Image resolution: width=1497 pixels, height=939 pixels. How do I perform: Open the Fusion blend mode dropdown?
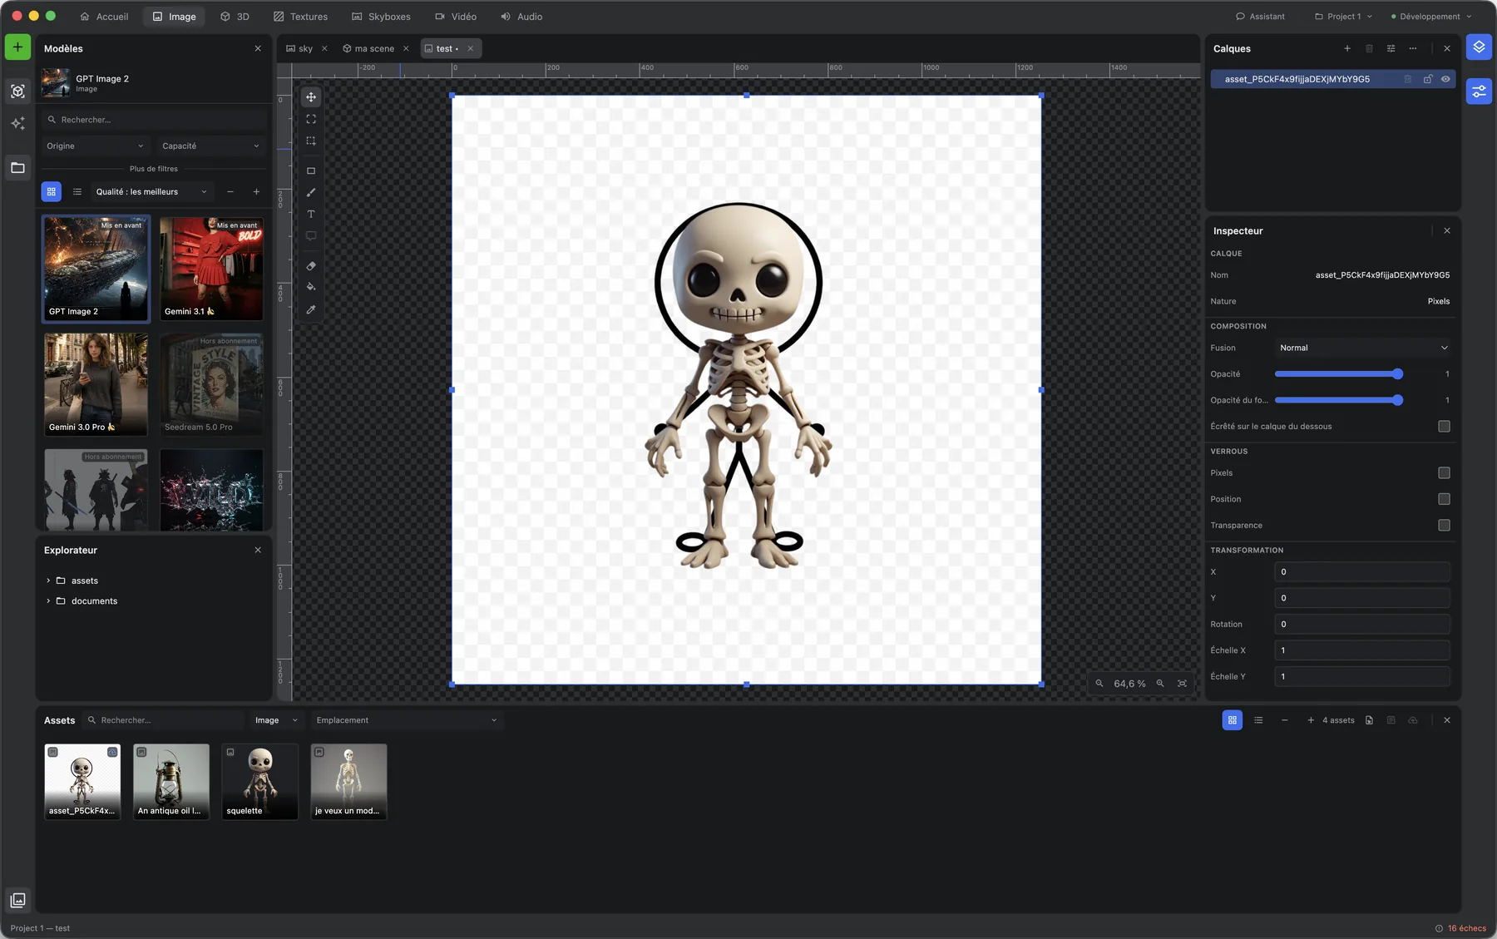[x=1362, y=348]
